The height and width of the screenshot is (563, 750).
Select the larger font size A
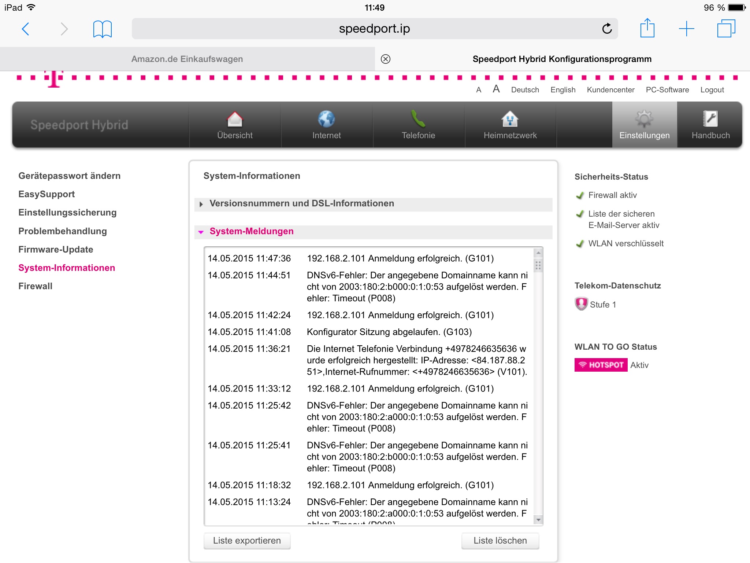click(496, 89)
